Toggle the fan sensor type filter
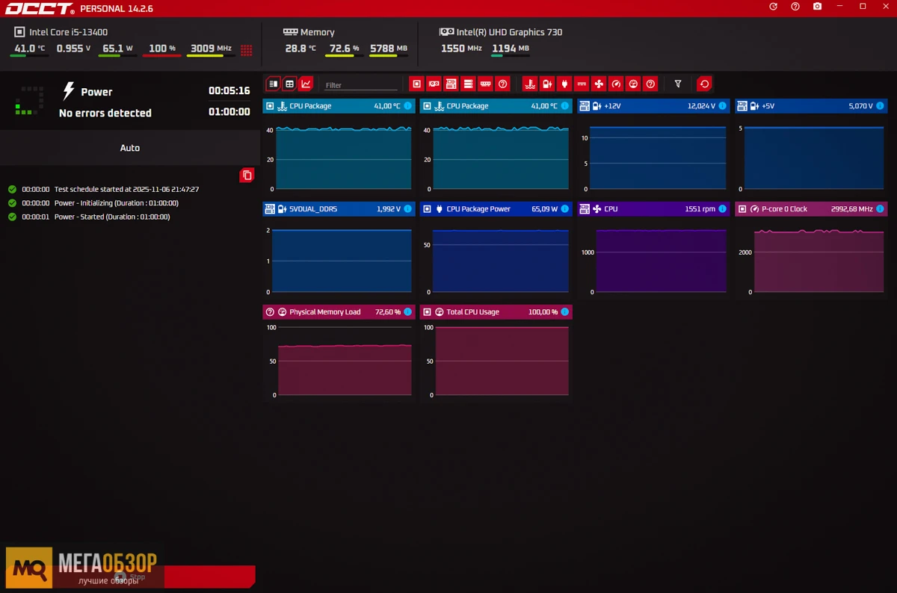The height and width of the screenshot is (593, 897). click(x=599, y=84)
